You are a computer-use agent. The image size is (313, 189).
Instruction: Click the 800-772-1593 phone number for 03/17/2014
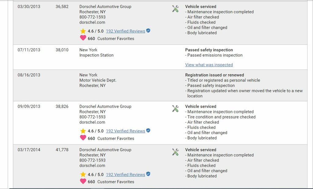[x=92, y=160]
